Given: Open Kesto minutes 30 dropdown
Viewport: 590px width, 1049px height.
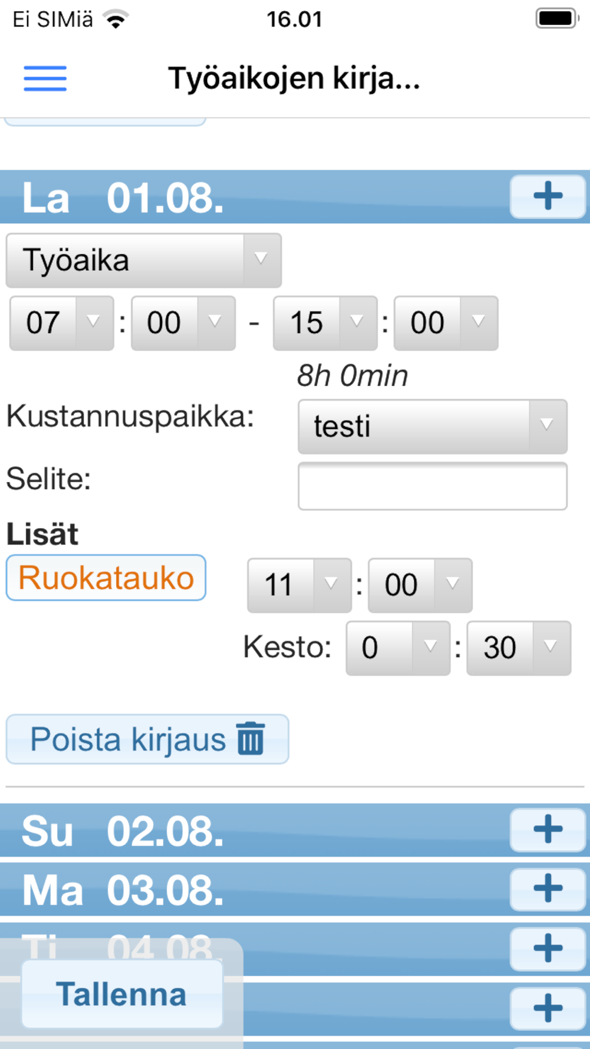Looking at the screenshot, I should coord(518,648).
